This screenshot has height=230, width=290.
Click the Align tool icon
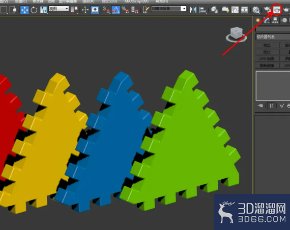[x=202, y=10]
